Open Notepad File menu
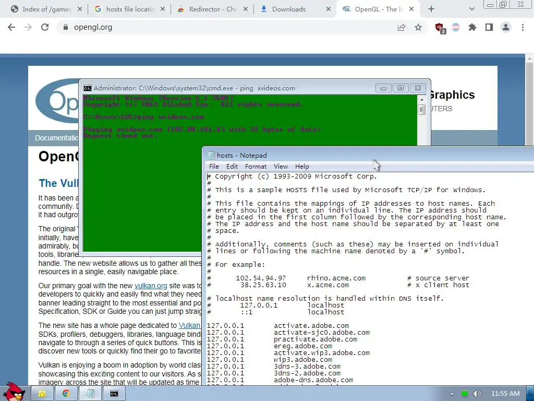The height and width of the screenshot is (401, 534). point(214,167)
